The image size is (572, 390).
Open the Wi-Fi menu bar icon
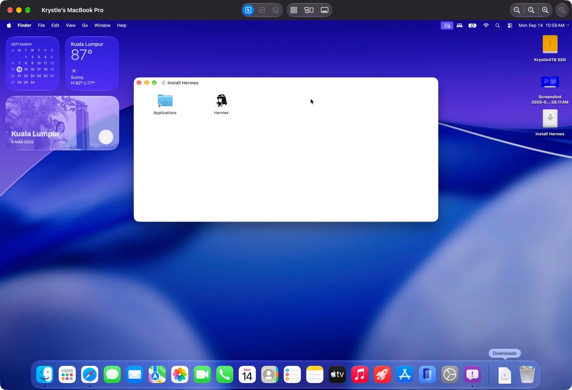(x=486, y=25)
